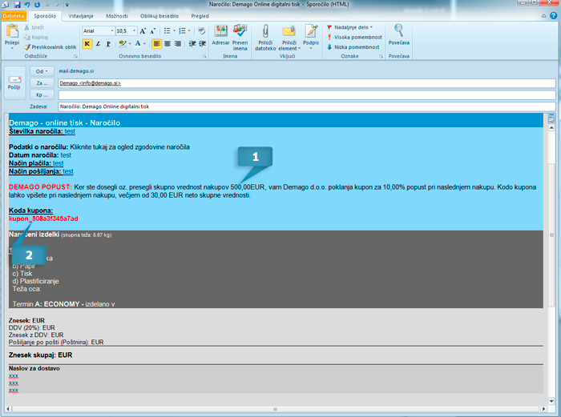Expand bullet list options arrow
This screenshot has height=417, width=561.
pos(174,31)
